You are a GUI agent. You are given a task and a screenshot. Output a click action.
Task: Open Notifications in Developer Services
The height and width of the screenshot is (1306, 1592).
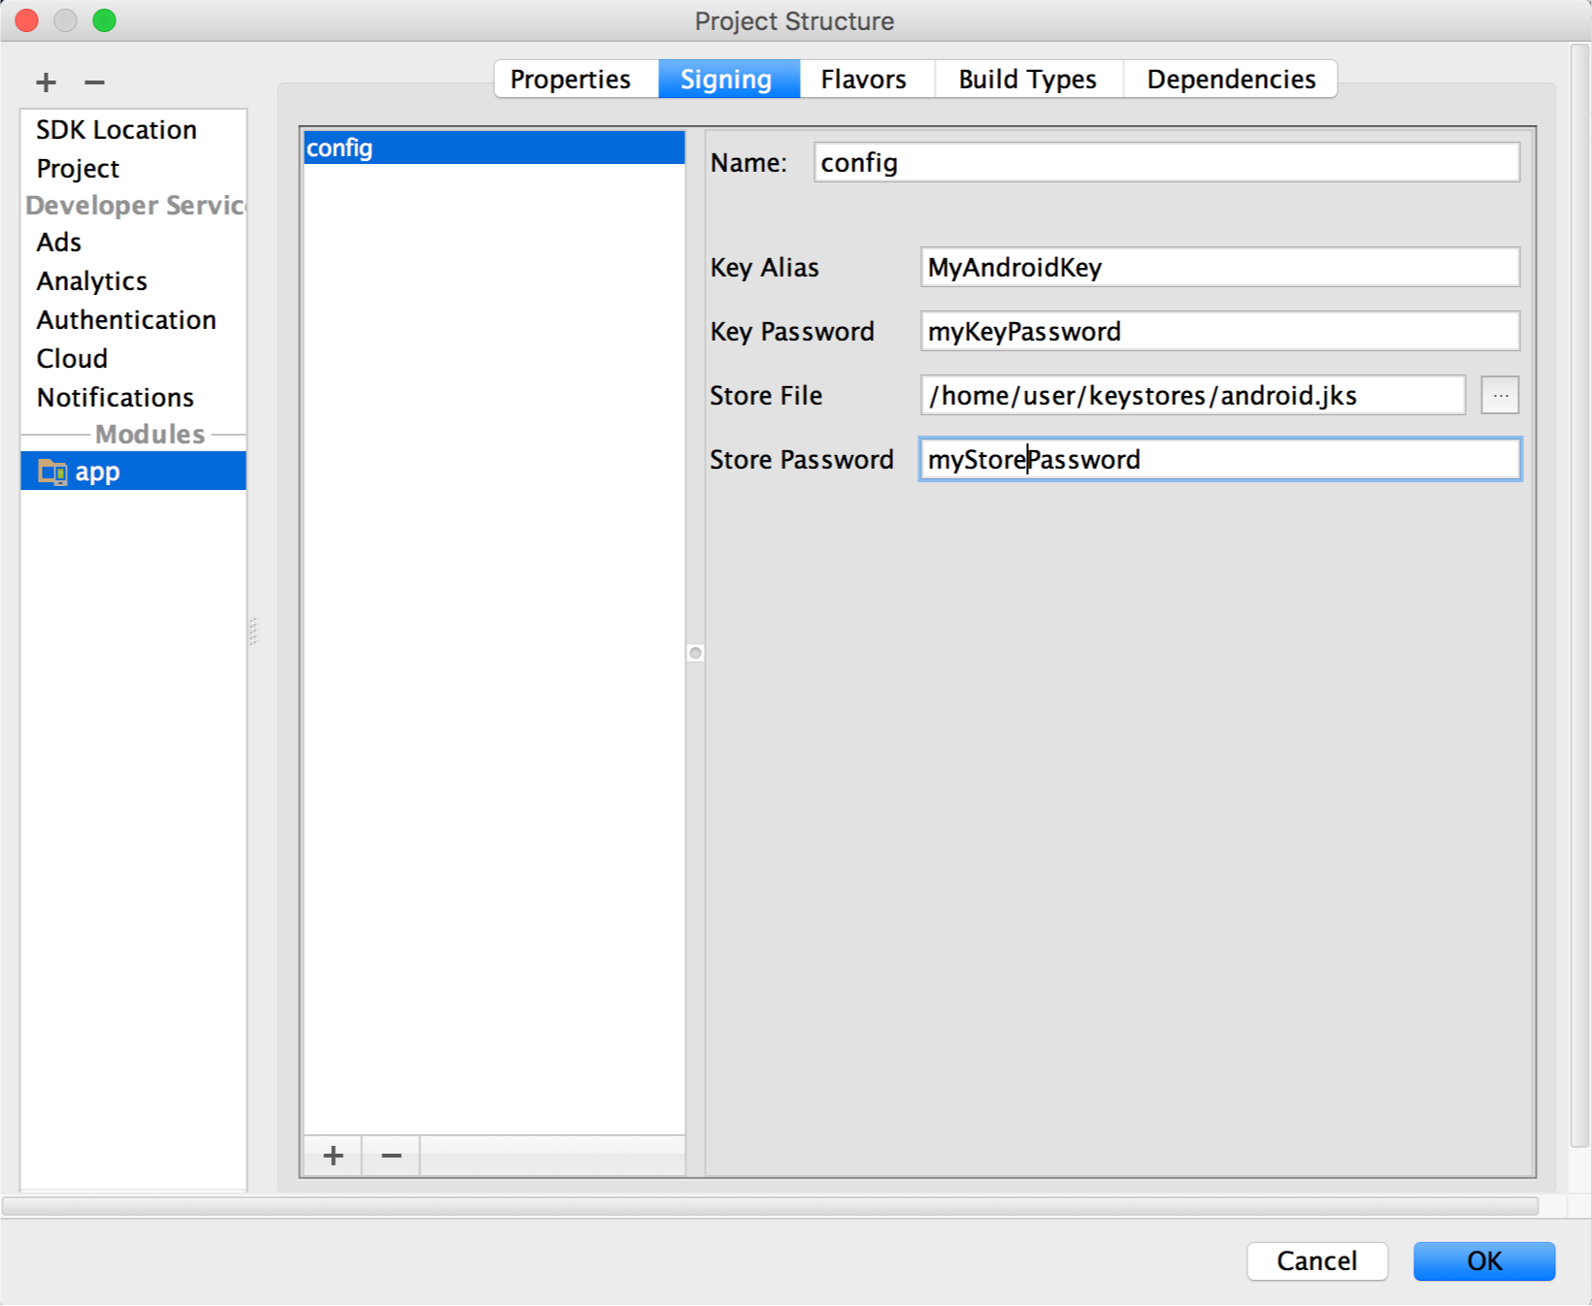(x=116, y=398)
